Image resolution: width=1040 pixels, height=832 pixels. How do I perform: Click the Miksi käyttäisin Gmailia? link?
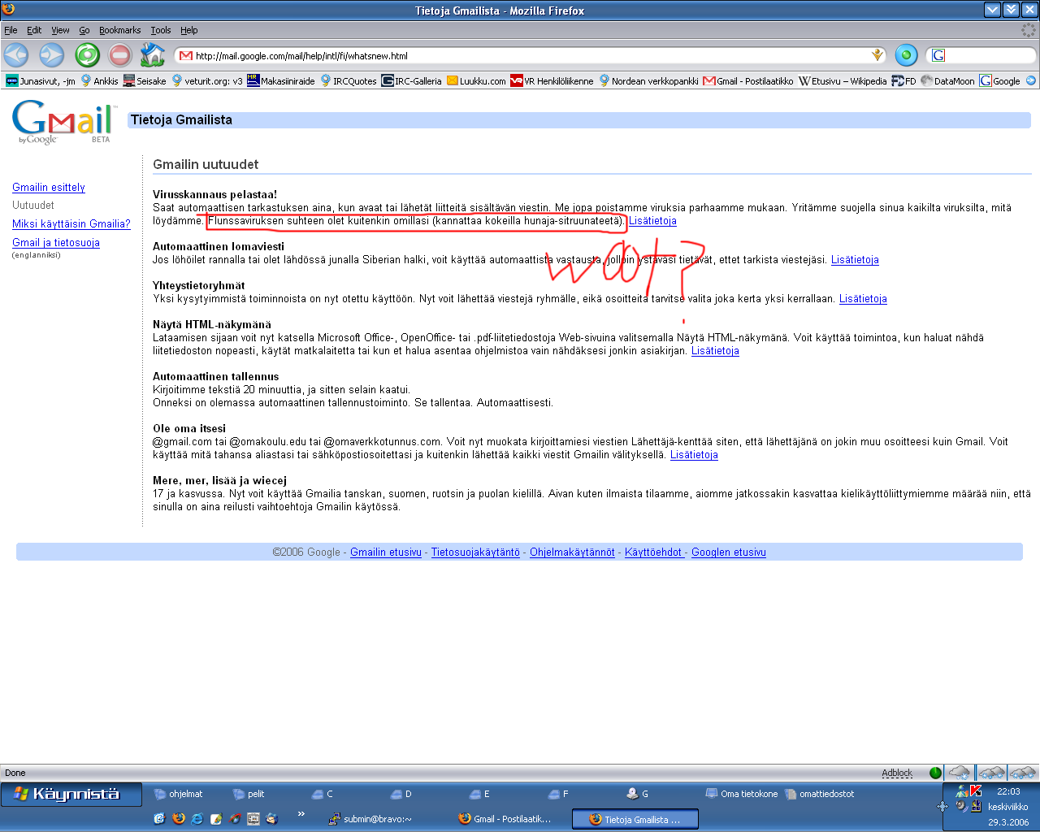(71, 223)
